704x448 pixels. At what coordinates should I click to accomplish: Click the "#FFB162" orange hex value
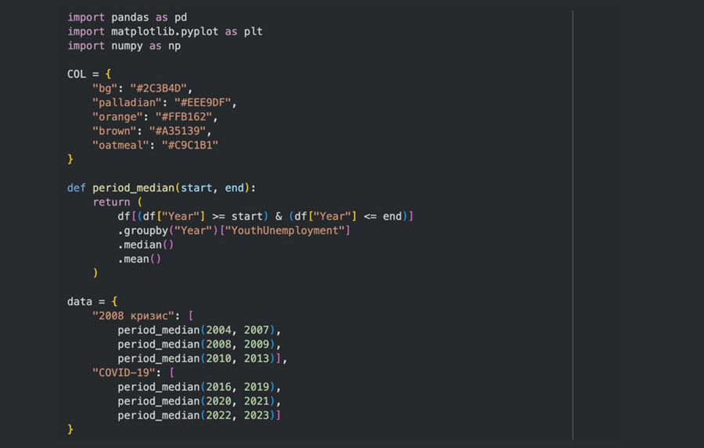click(186, 116)
